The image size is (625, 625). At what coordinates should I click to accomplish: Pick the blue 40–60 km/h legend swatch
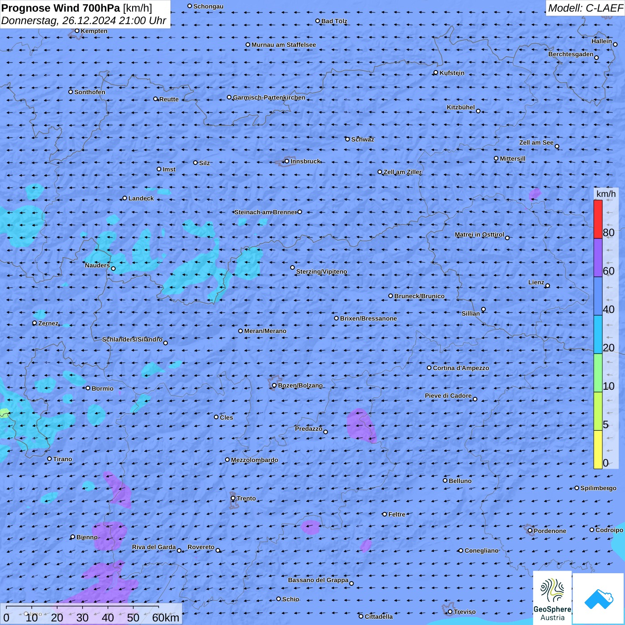point(598,296)
